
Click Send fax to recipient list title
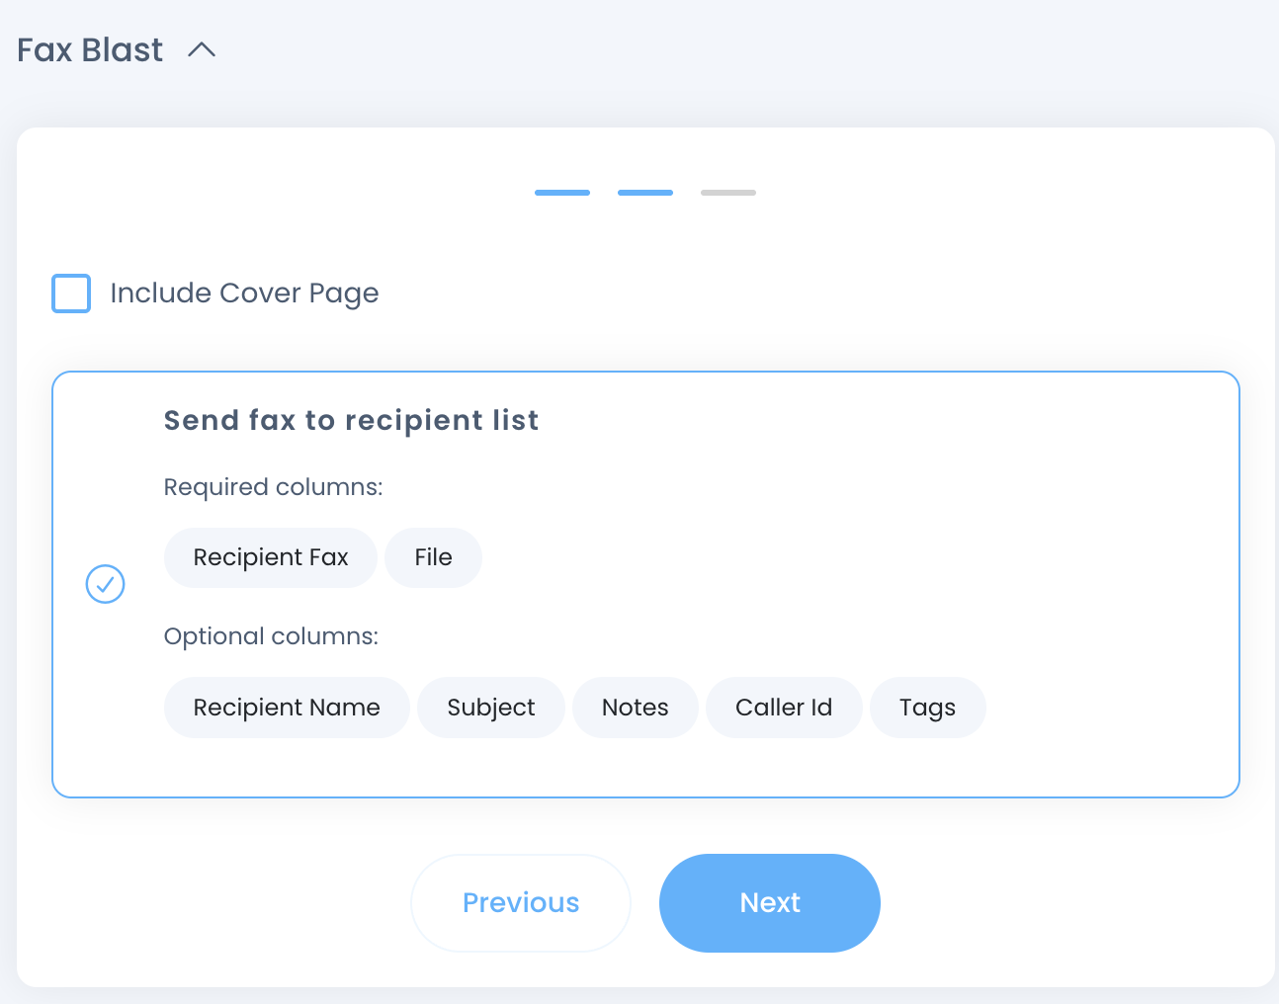pyautogui.click(x=351, y=421)
